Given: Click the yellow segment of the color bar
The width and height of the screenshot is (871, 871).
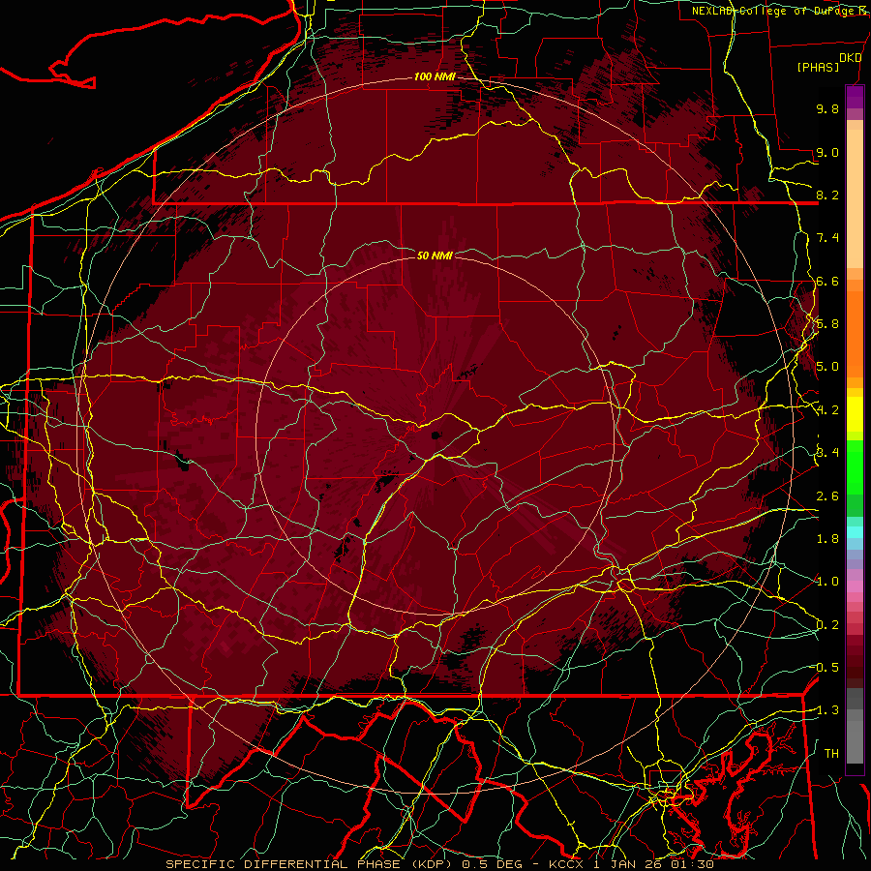Looking at the screenshot, I should (x=855, y=414).
